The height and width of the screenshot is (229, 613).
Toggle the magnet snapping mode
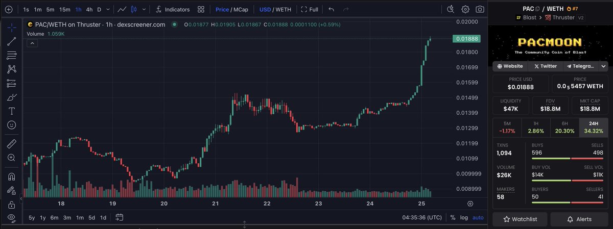11,177
